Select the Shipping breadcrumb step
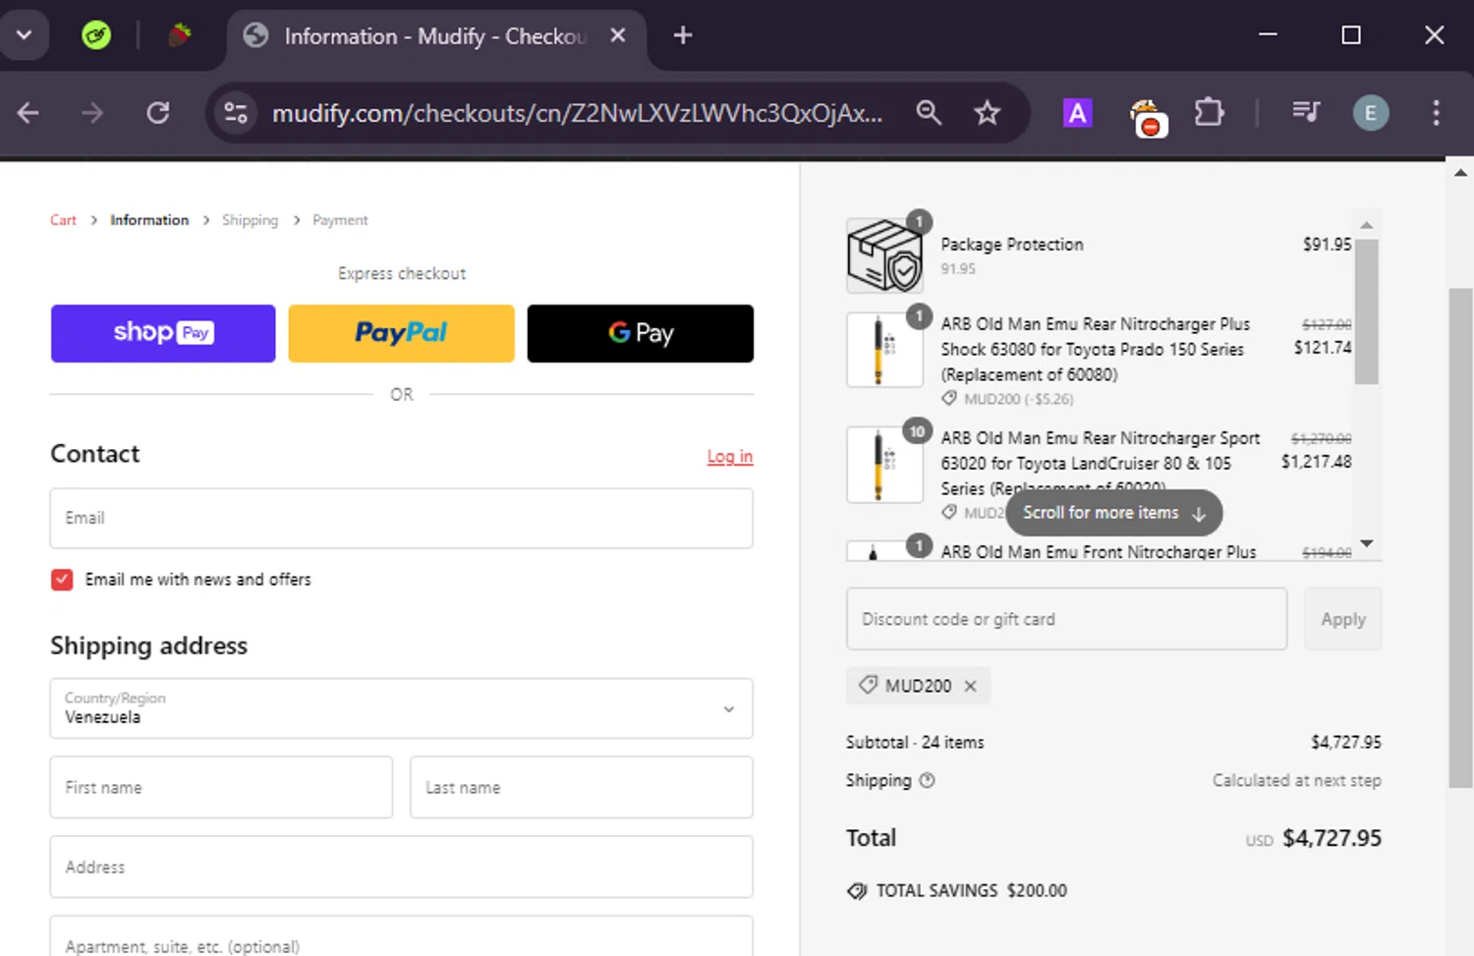The width and height of the screenshot is (1474, 956). pos(250,220)
